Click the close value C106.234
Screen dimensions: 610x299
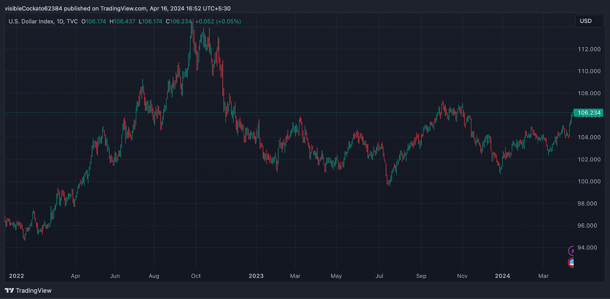click(x=178, y=21)
